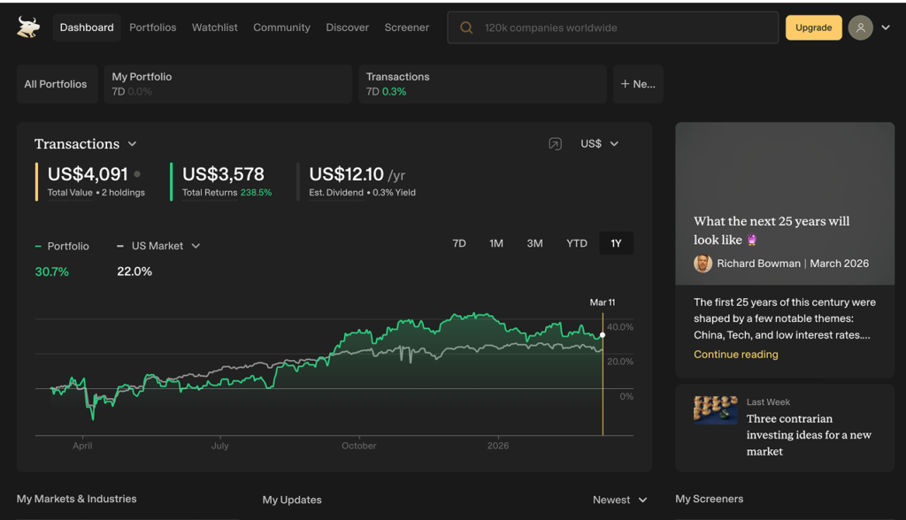Viewport: 906px width, 520px height.
Task: Click the Simply Wall St bull logo
Action: [27, 27]
